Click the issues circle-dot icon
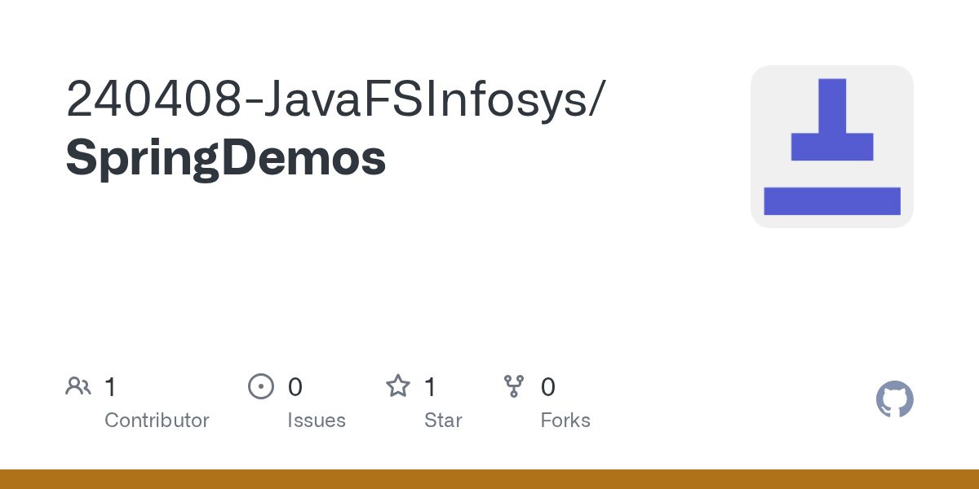 261,385
